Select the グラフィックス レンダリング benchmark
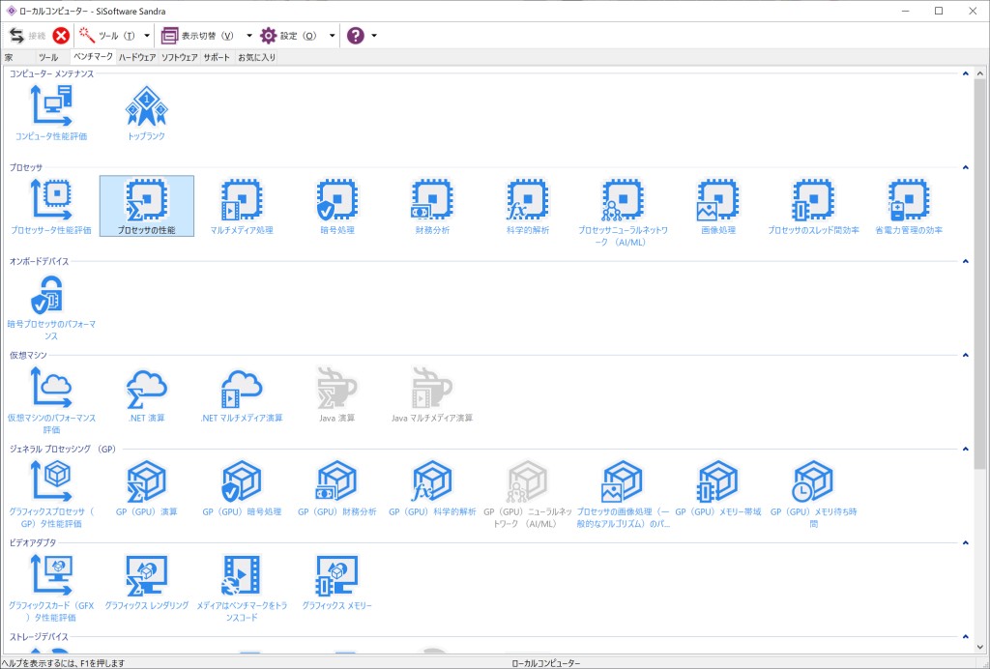The width and height of the screenshot is (990, 669). 147,575
